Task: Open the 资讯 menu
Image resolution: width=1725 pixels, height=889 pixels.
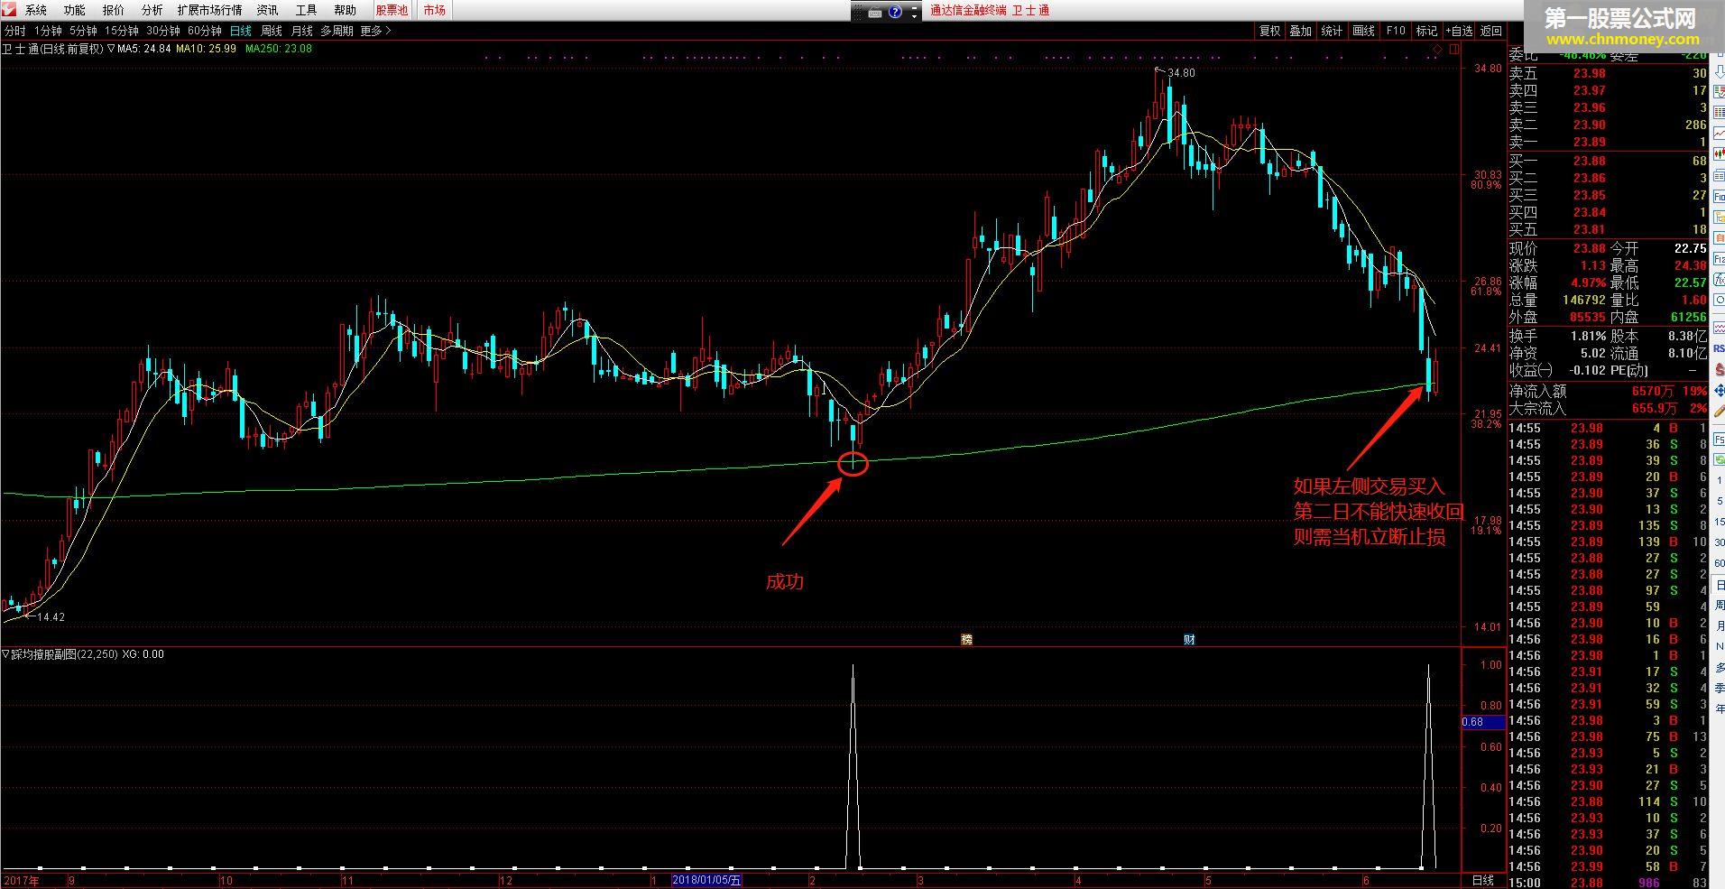Action: point(268,10)
